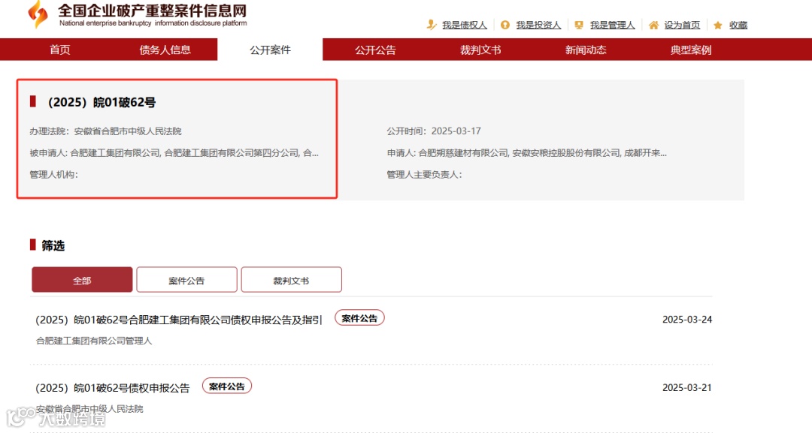The height and width of the screenshot is (433, 812).
Task: Open the 我是投资人 link
Action: pyautogui.click(x=538, y=25)
